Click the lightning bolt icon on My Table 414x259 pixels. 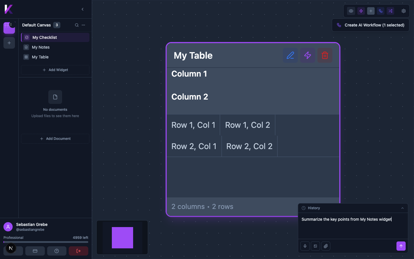pyautogui.click(x=308, y=55)
